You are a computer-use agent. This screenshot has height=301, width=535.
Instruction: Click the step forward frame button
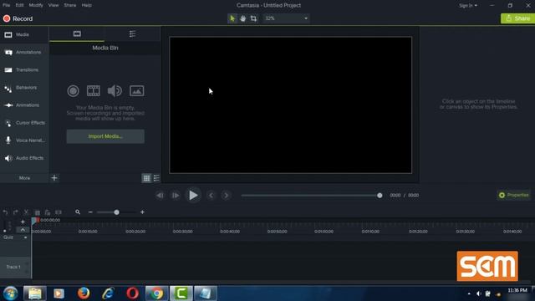pos(176,195)
